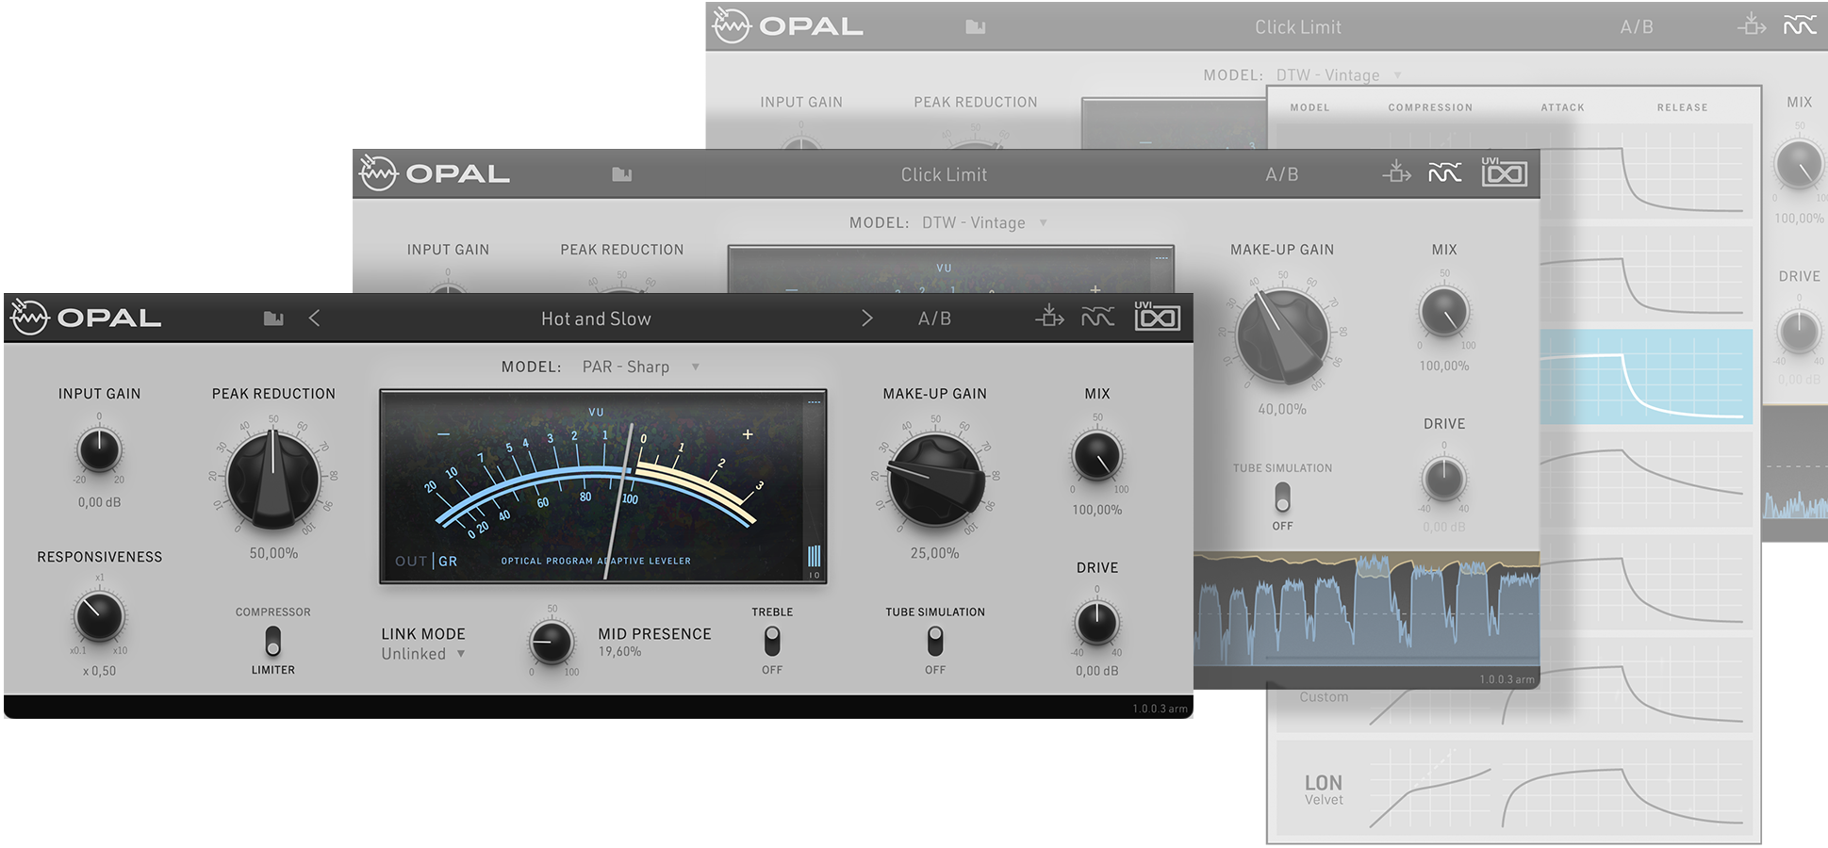The width and height of the screenshot is (1828, 848).
Task: Click Click Limit preset name in middle window
Action: (x=944, y=174)
